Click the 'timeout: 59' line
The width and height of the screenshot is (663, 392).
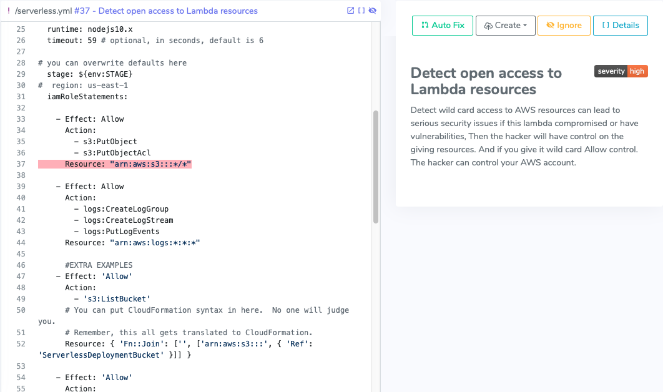[x=155, y=41]
